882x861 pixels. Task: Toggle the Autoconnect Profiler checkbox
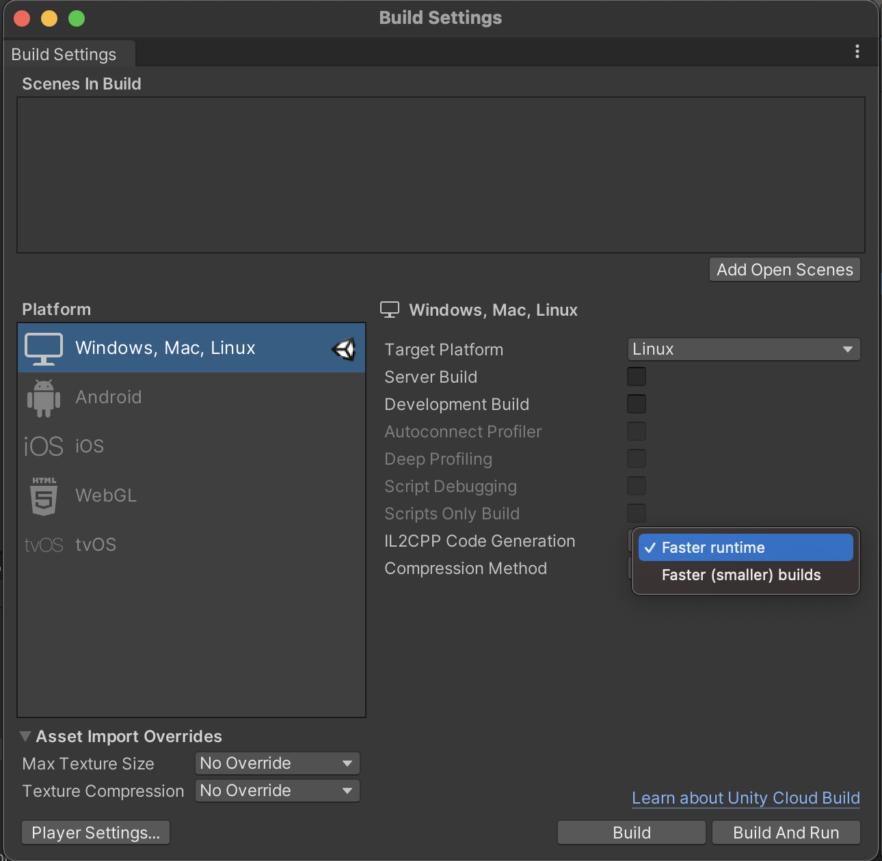(x=637, y=431)
